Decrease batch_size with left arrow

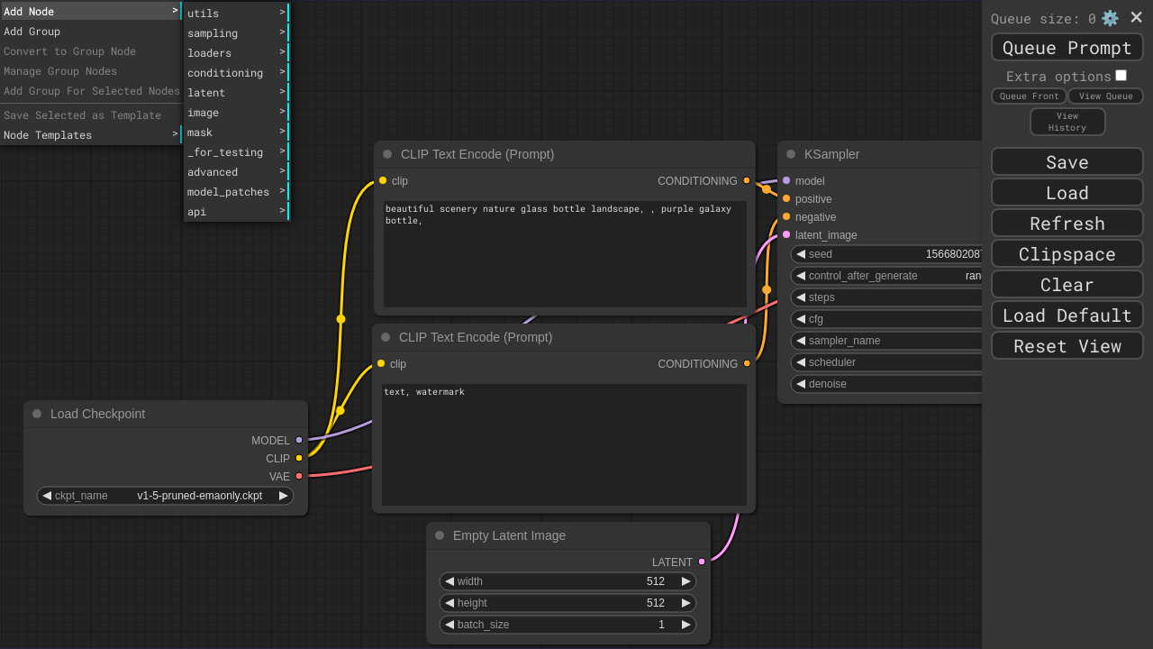point(449,625)
